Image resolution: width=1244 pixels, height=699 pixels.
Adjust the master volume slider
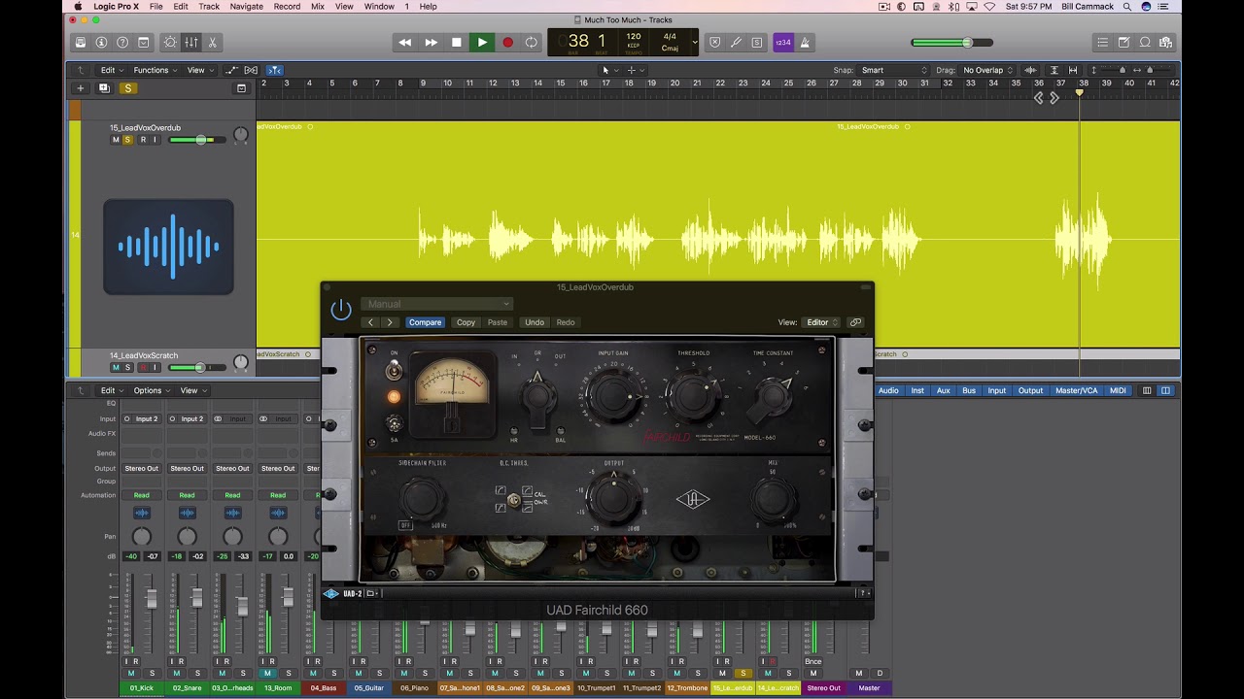coord(951,43)
